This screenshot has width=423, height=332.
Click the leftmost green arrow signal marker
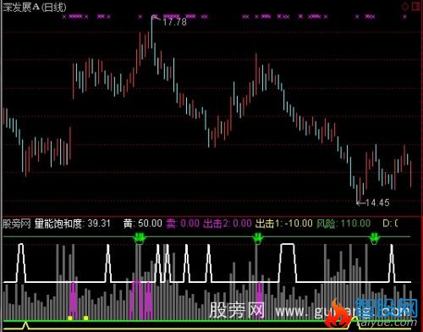click(x=139, y=238)
